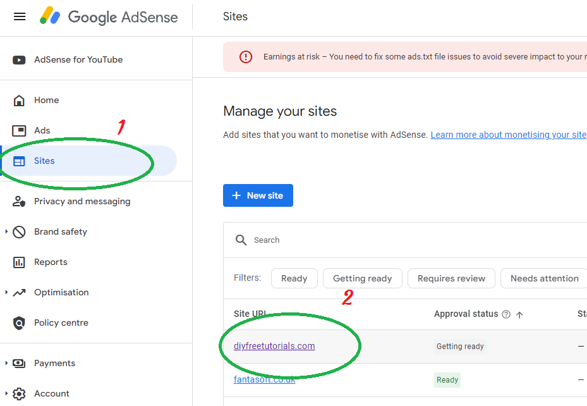Screen dimensions: 587x406
Task: Click the Privacy and messaging person icon
Action: (x=19, y=202)
